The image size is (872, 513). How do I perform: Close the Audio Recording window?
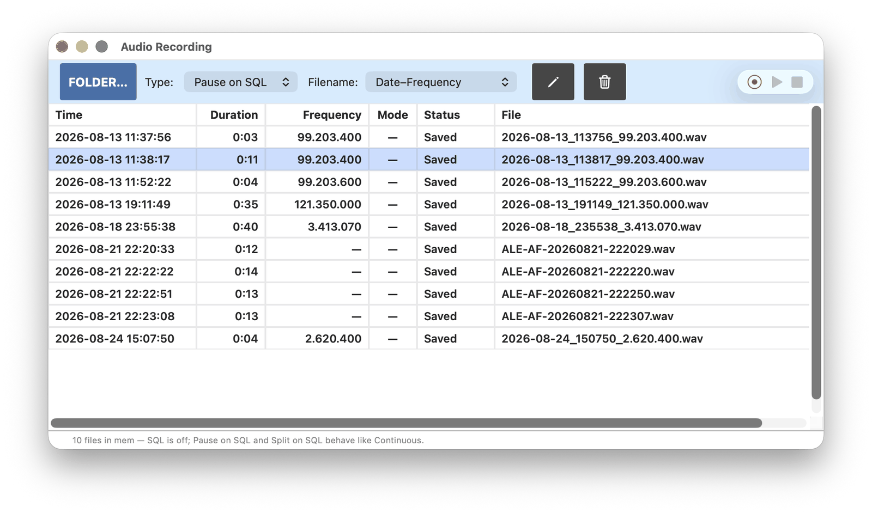tap(62, 47)
